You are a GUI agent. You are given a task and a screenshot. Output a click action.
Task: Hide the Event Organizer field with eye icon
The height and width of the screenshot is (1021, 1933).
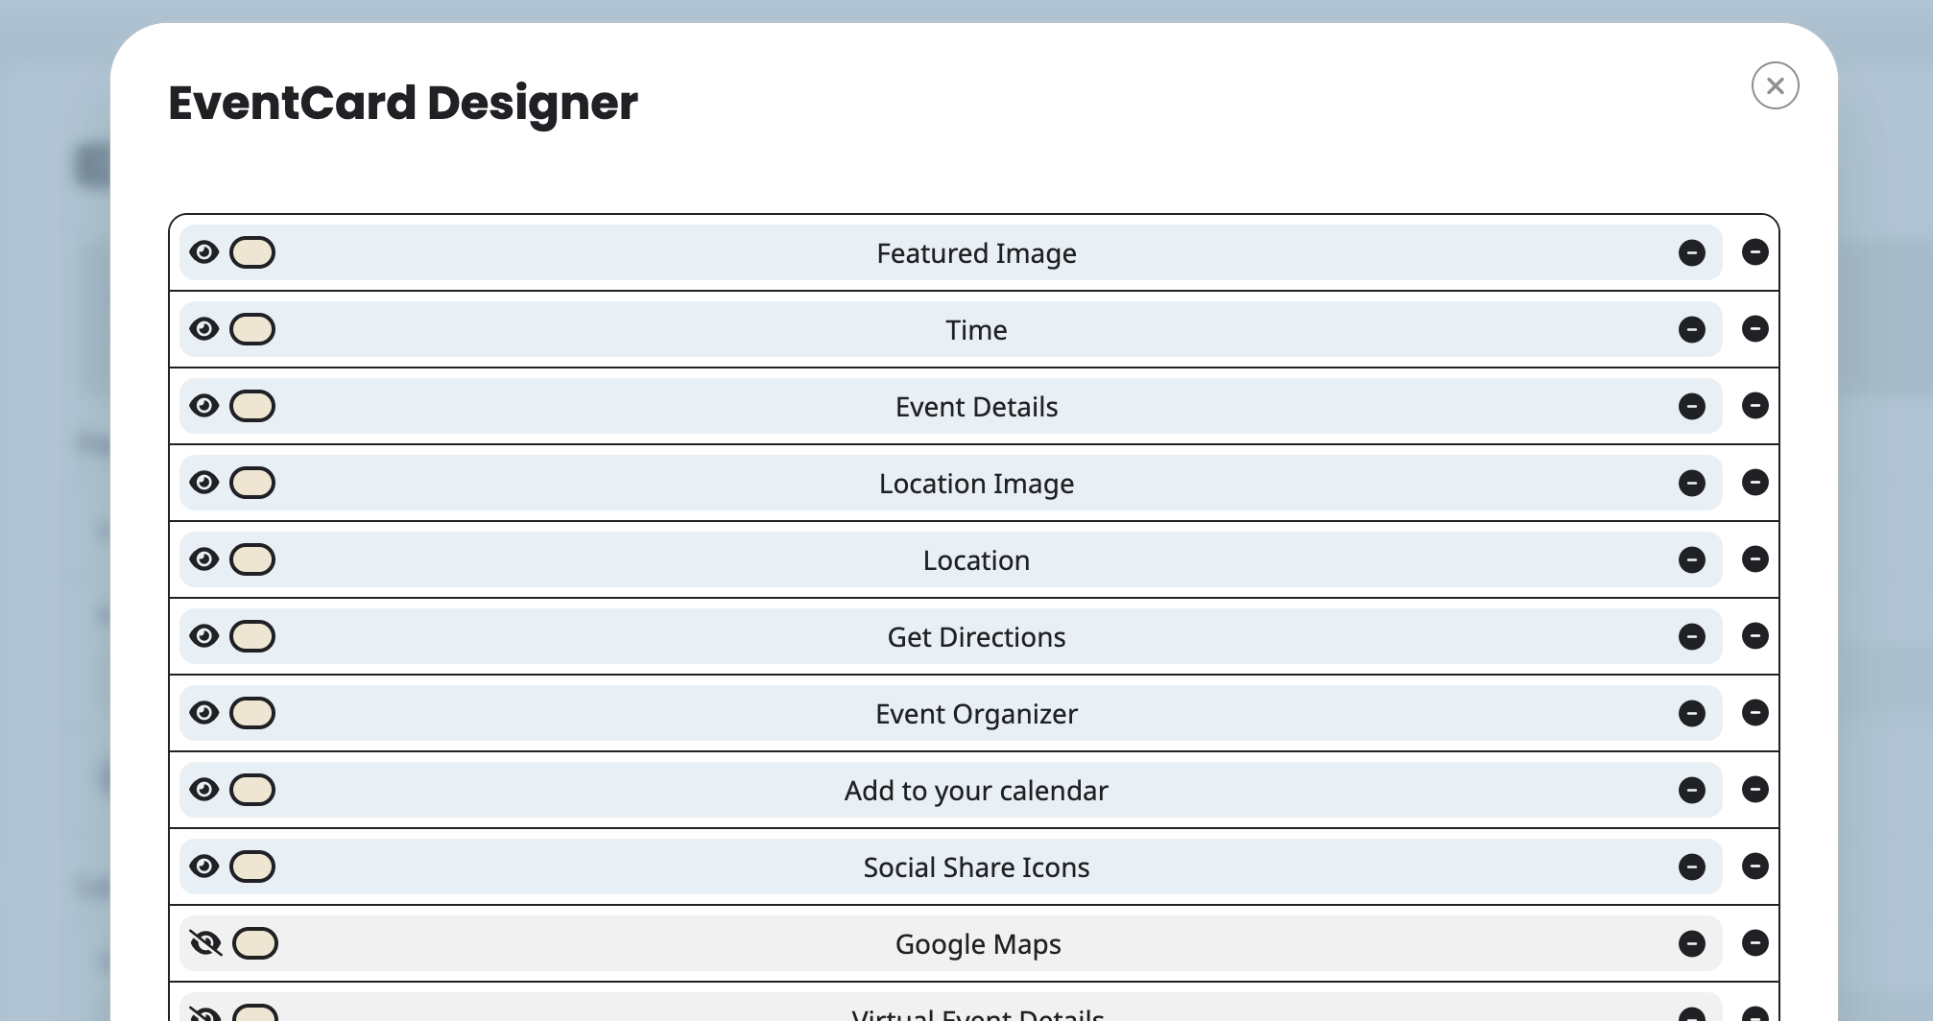203,713
